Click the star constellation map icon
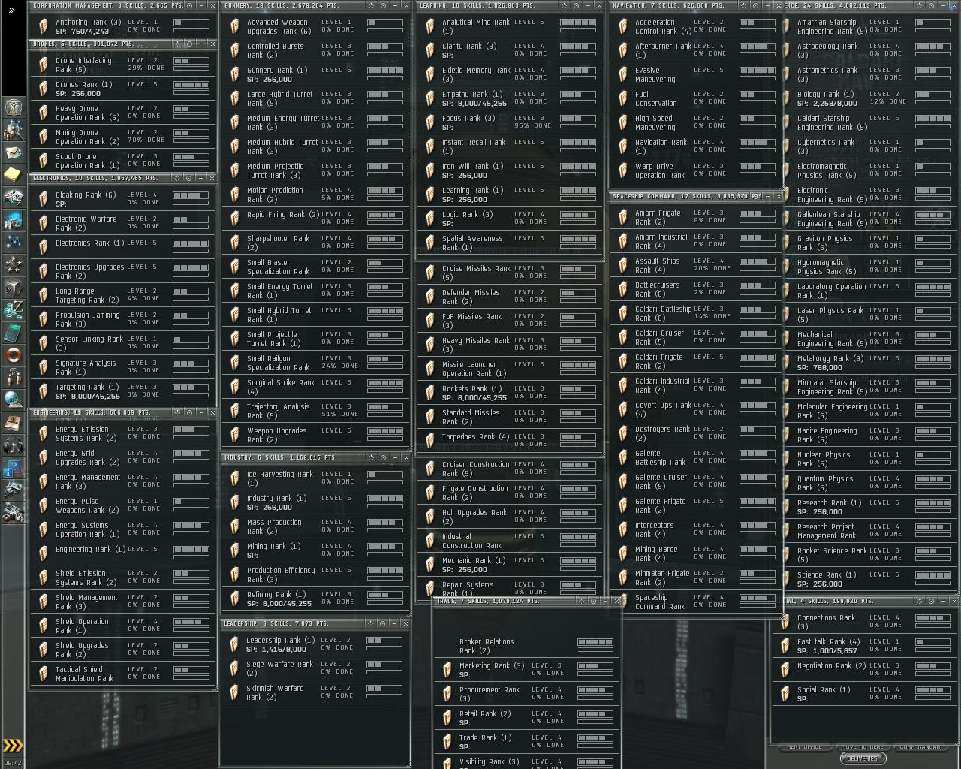This screenshot has width=961, height=769. click(13, 243)
